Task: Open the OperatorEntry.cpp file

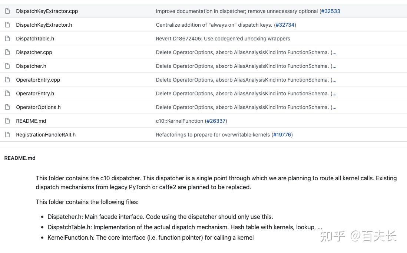Action: [38, 80]
